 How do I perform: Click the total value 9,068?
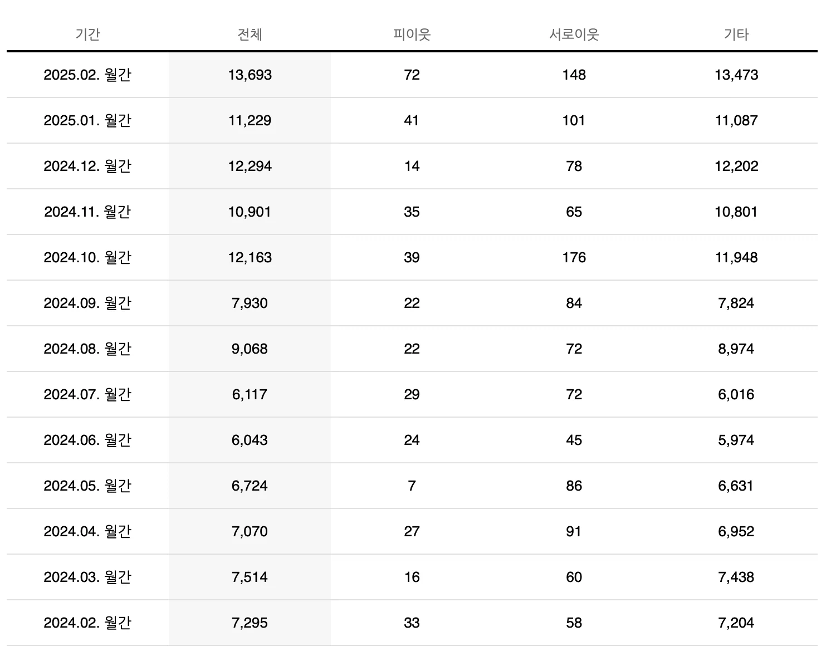tap(250, 349)
